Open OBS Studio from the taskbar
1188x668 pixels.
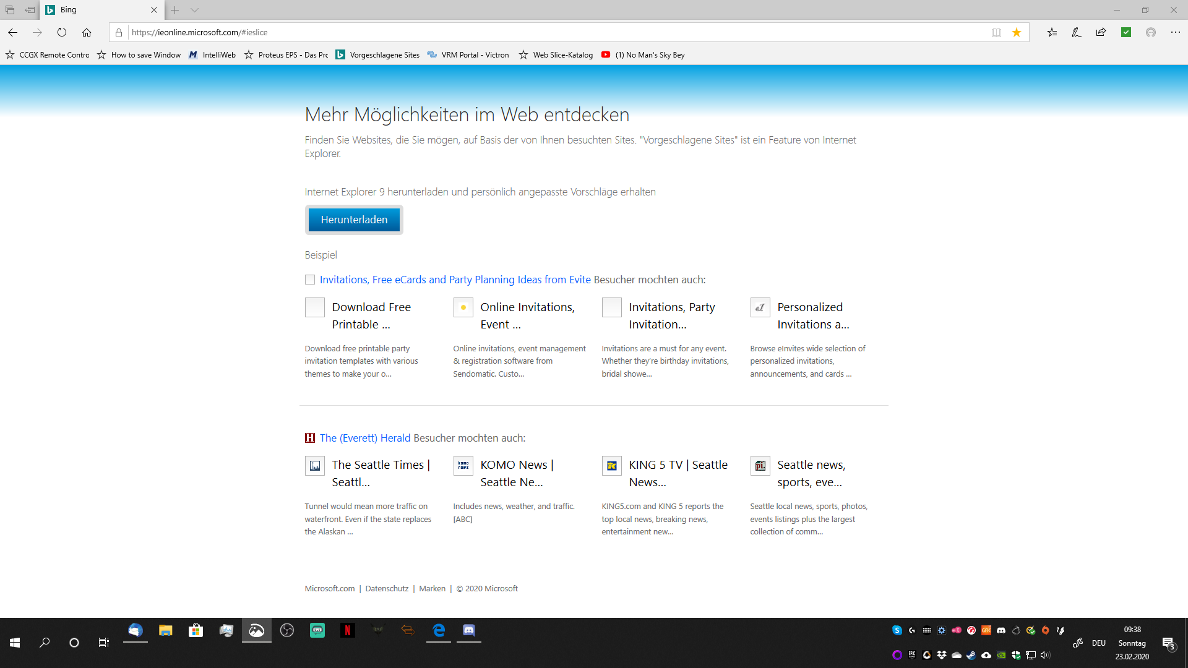click(287, 630)
